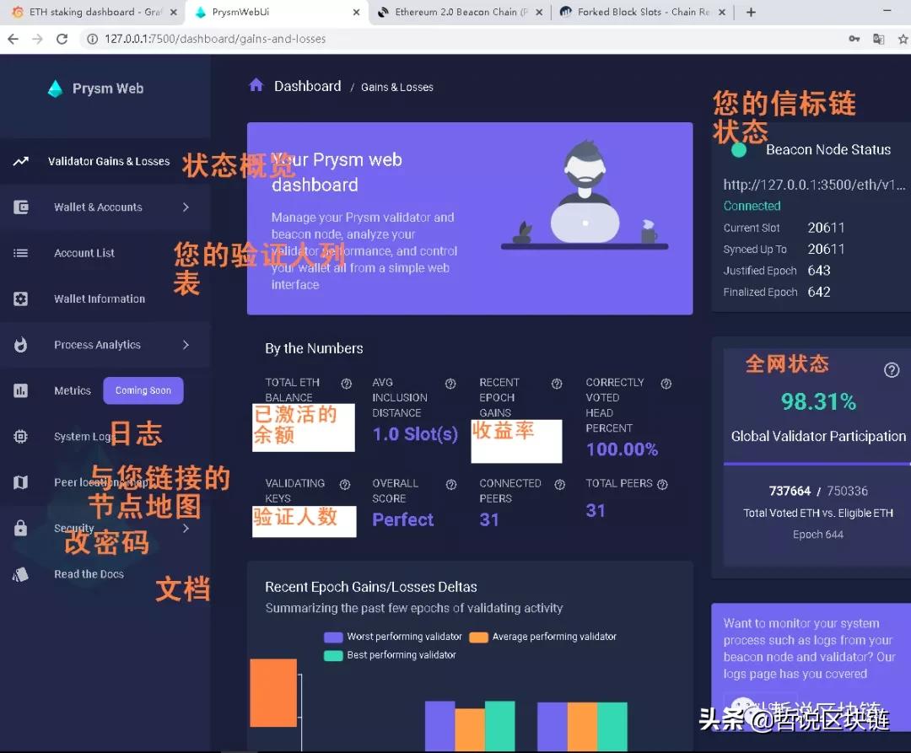
Task: Click the 100.00% voted head value
Action: (x=622, y=449)
